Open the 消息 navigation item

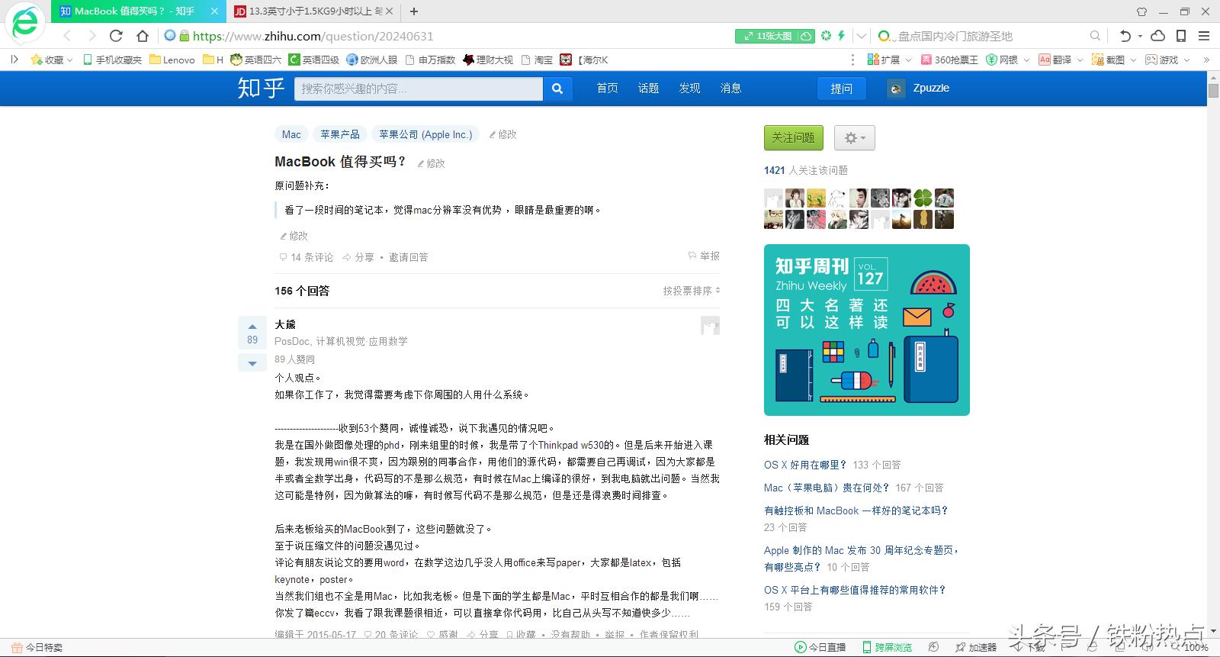point(730,89)
